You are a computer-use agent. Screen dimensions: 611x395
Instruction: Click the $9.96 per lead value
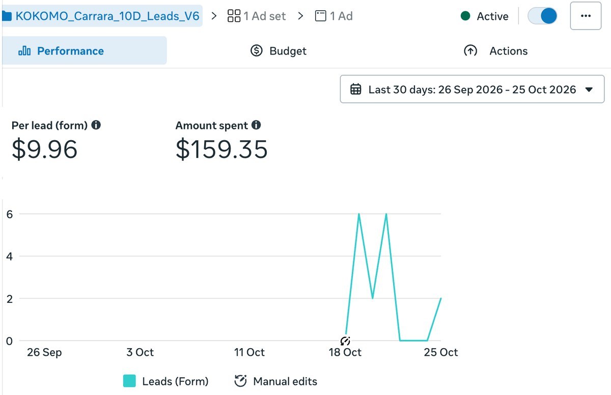[45, 149]
